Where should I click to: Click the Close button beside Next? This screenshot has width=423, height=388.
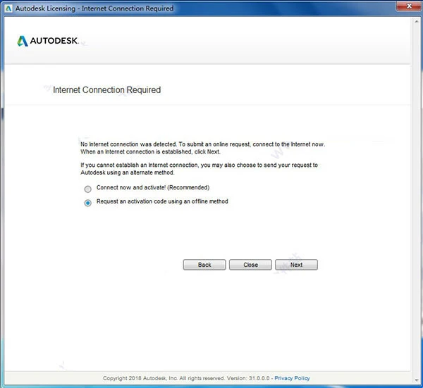(x=250, y=265)
